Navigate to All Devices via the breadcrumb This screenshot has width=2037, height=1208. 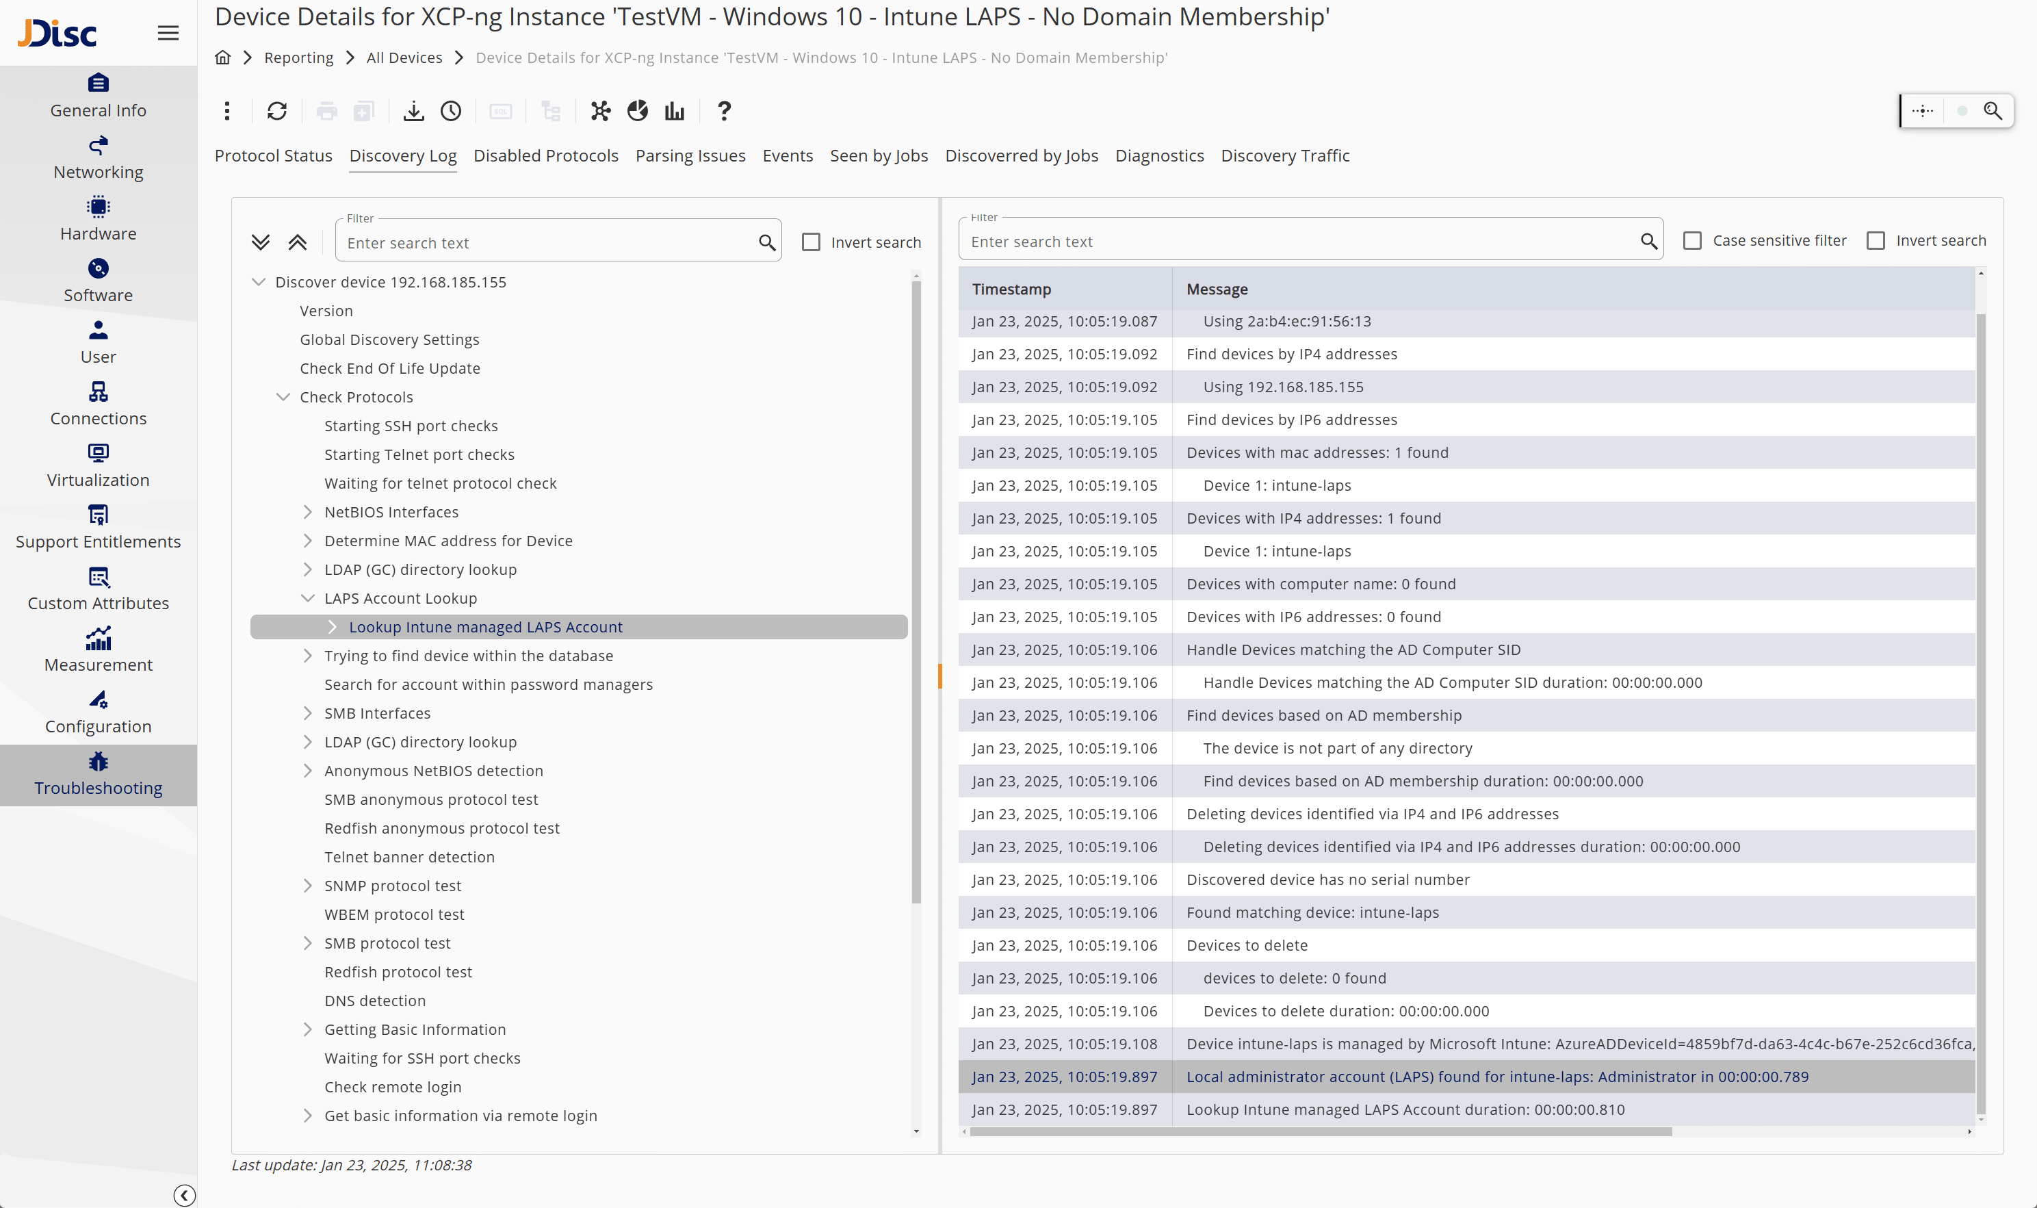click(x=404, y=57)
